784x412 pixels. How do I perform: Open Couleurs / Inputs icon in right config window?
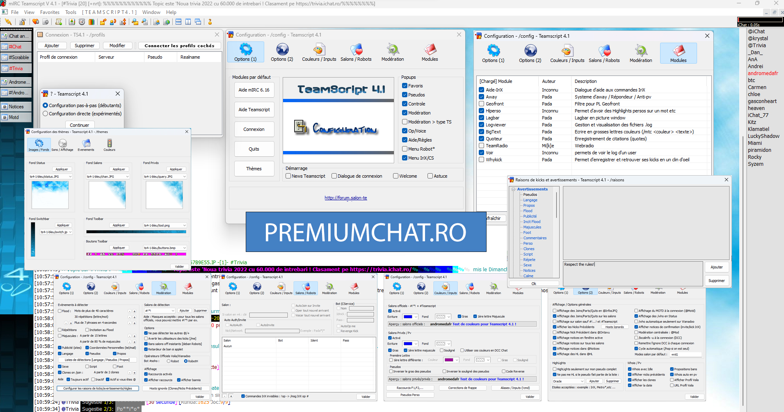[567, 53]
